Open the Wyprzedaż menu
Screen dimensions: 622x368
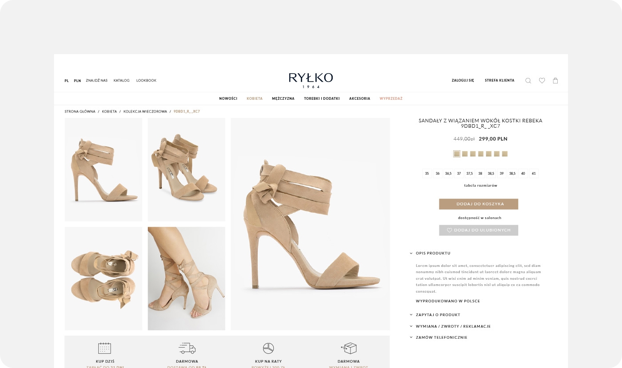(391, 98)
